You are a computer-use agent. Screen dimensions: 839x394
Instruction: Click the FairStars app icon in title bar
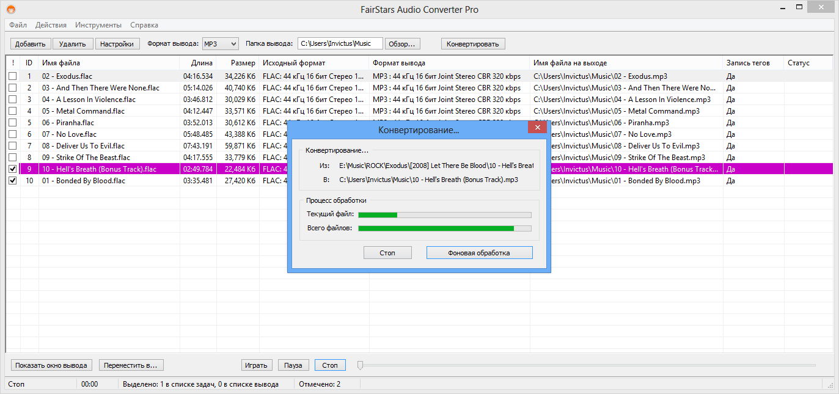click(11, 9)
